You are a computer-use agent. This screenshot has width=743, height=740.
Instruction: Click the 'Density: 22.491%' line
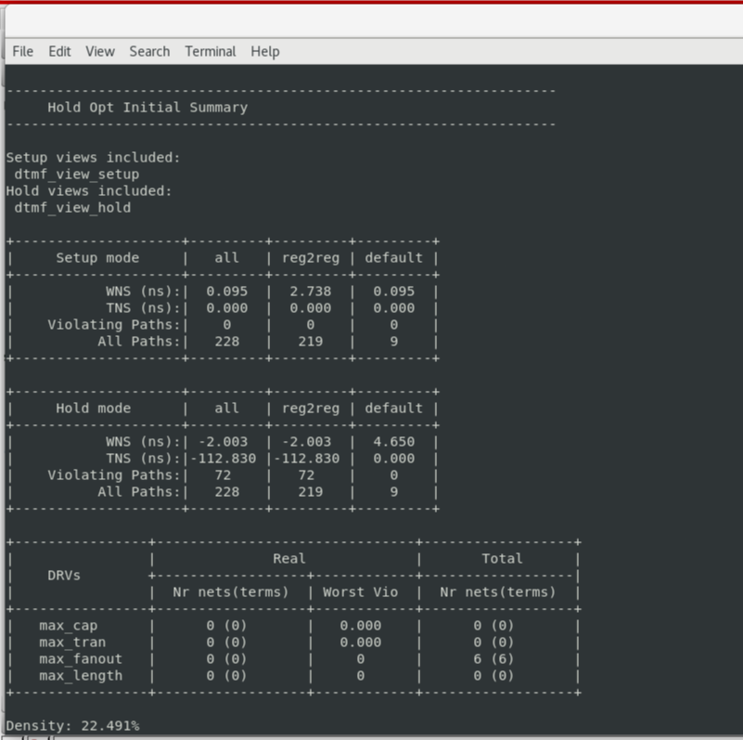[x=72, y=726]
